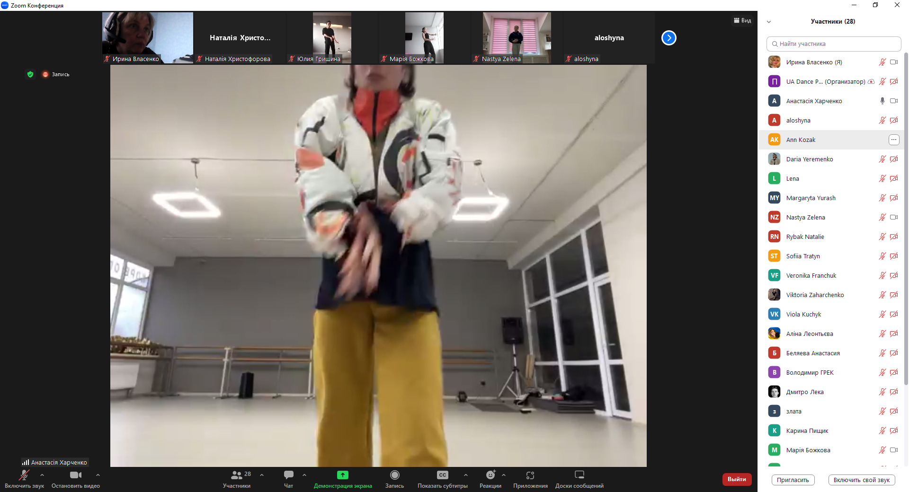
Task: Select participant злата
Action: point(831,411)
